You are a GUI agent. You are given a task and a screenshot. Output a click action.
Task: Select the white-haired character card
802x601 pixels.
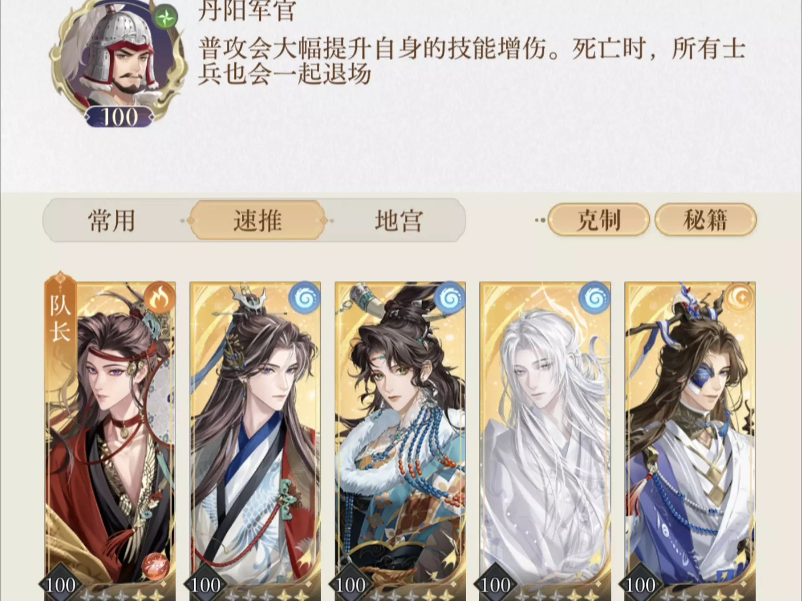point(545,441)
